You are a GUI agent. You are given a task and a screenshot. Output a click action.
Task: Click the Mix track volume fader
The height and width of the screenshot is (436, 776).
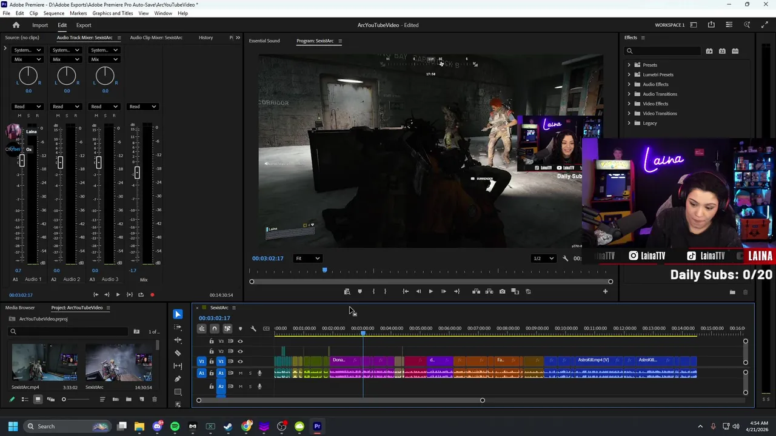(137, 173)
